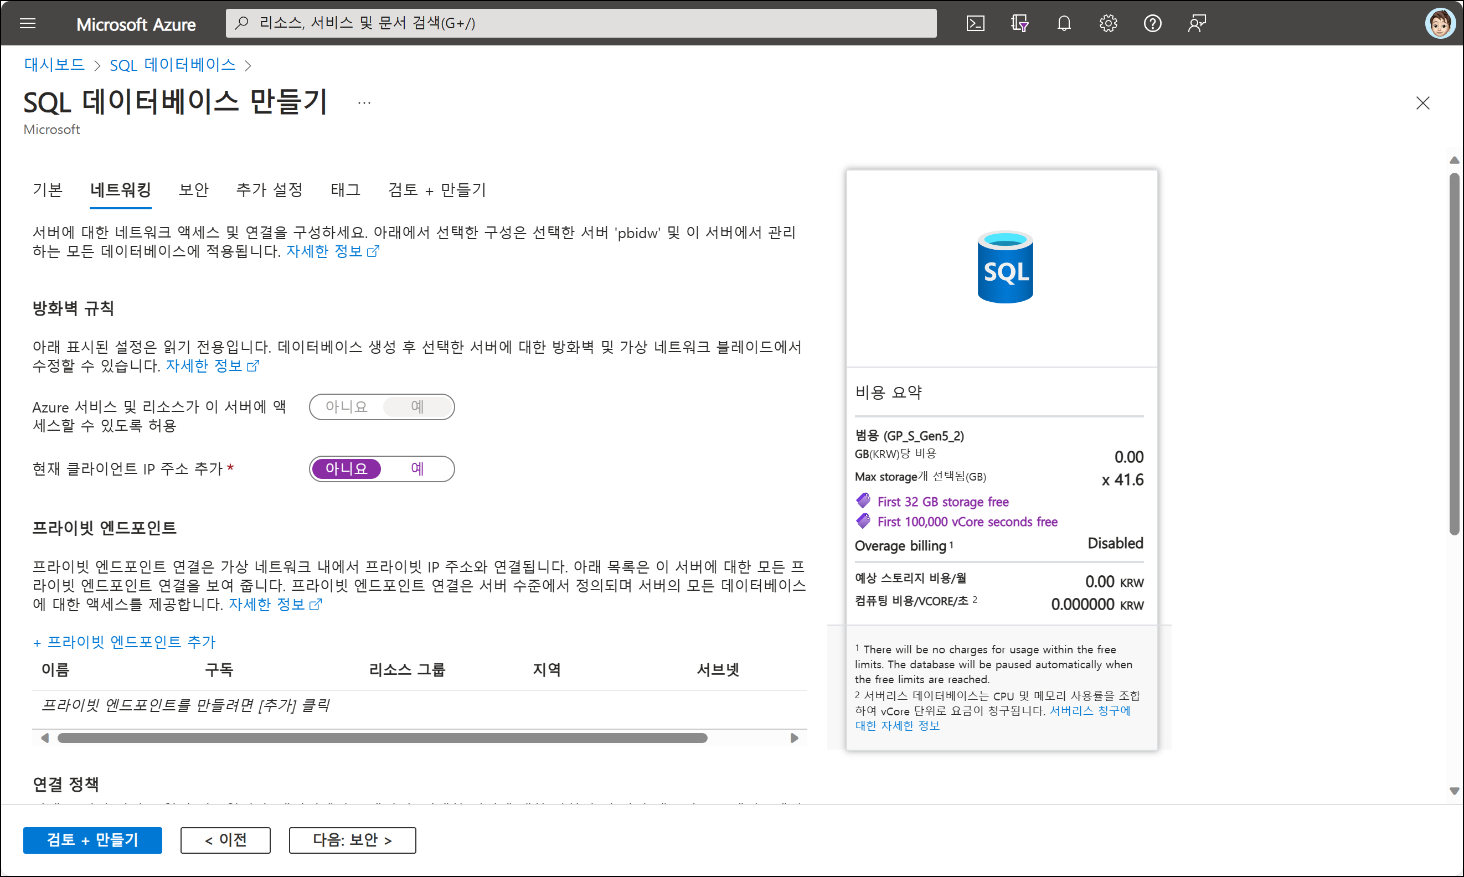Set client IP address toggle to 예
The width and height of the screenshot is (1464, 877).
[417, 468]
